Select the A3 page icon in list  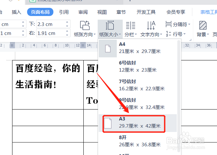tap(108, 123)
